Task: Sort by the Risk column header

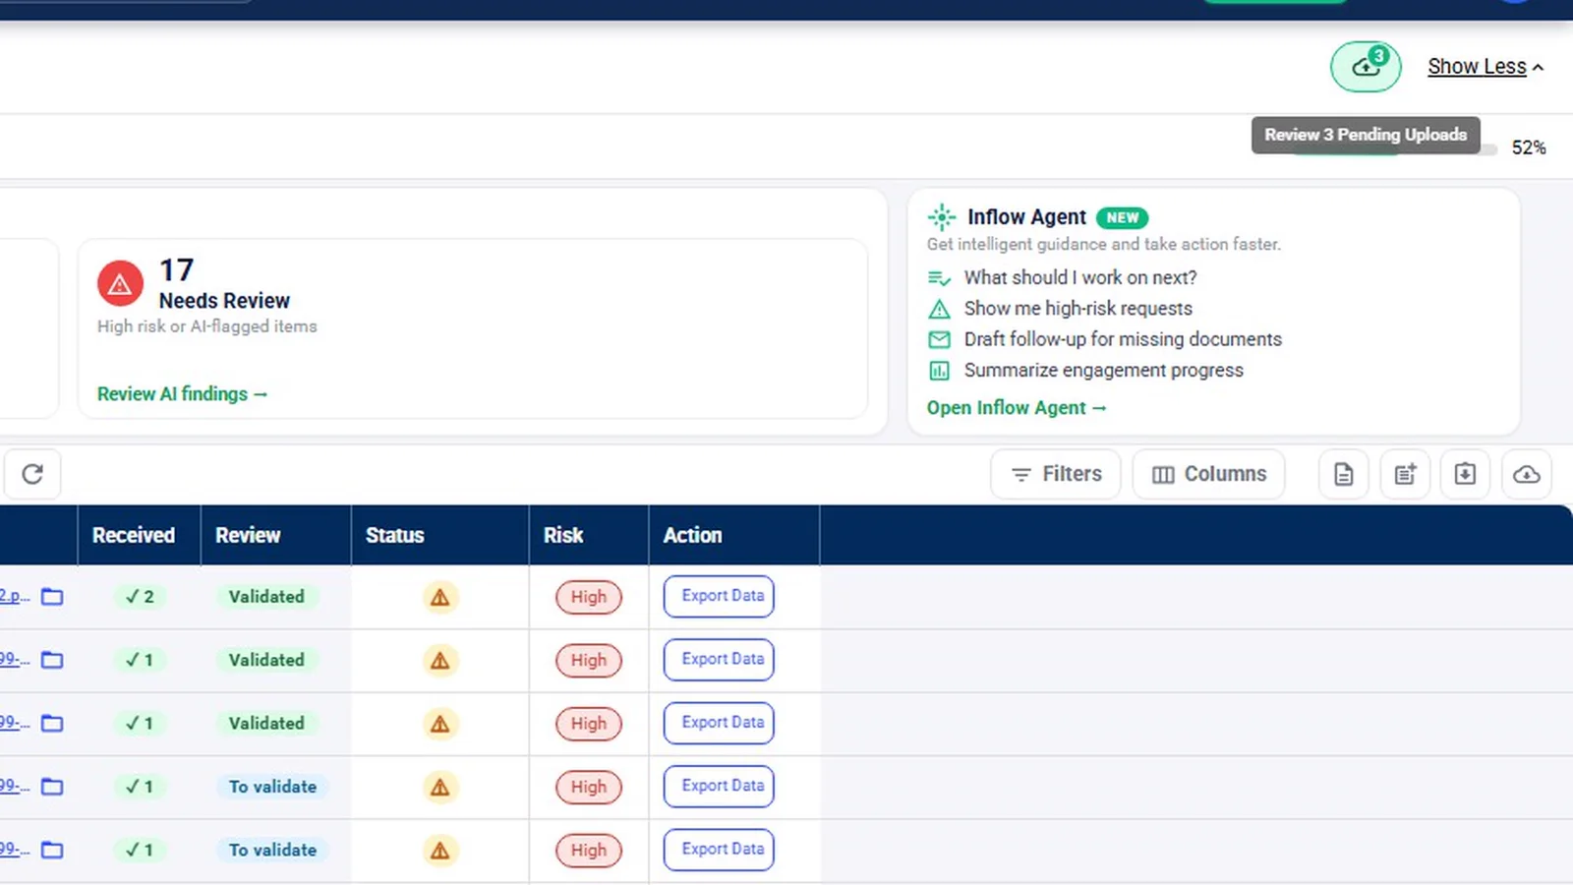Action: 563,536
